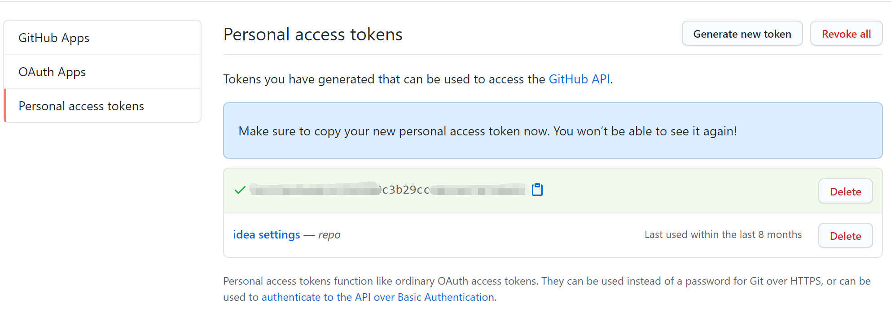Click the Tokens you have generated description text
891x312 pixels.
pyautogui.click(x=418, y=79)
